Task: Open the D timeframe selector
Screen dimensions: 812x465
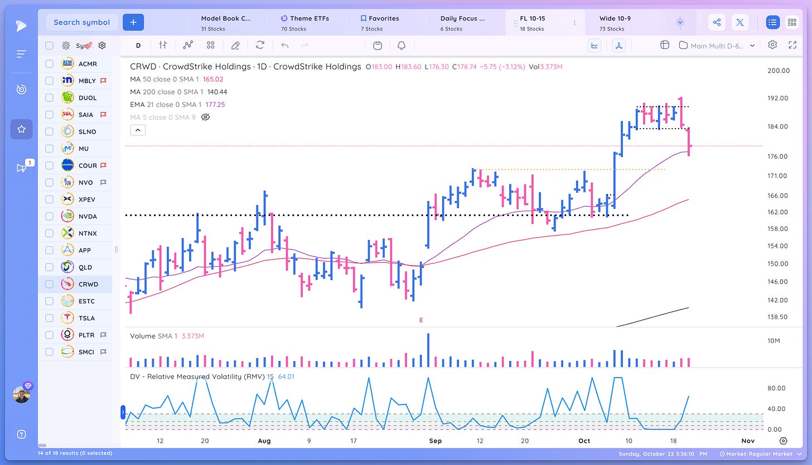Action: pos(138,45)
